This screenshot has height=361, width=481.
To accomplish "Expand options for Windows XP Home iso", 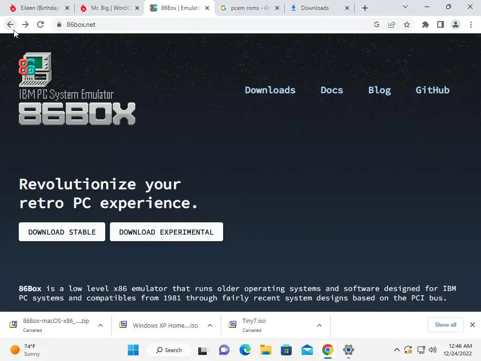I will click(x=210, y=325).
